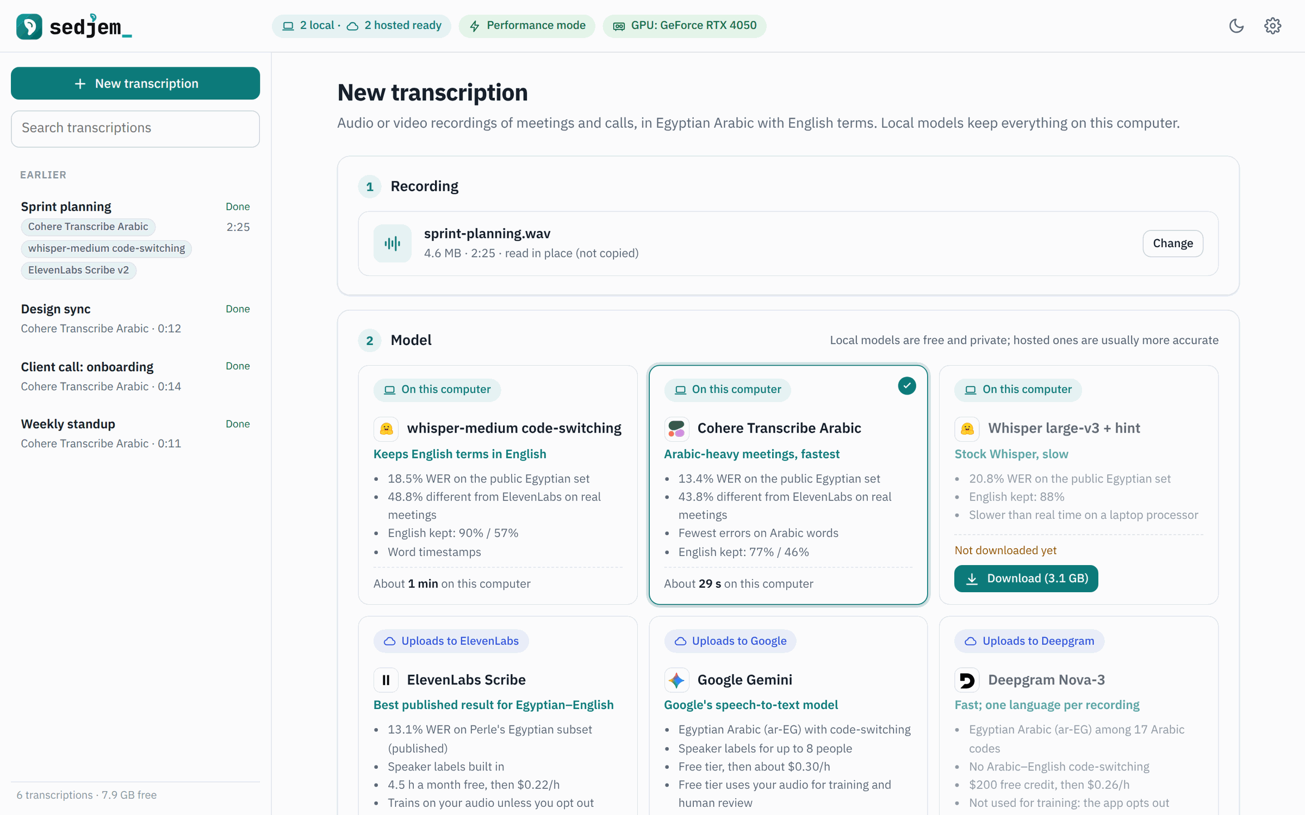Select the Cohere Transcribe Arabic model card

click(x=788, y=485)
